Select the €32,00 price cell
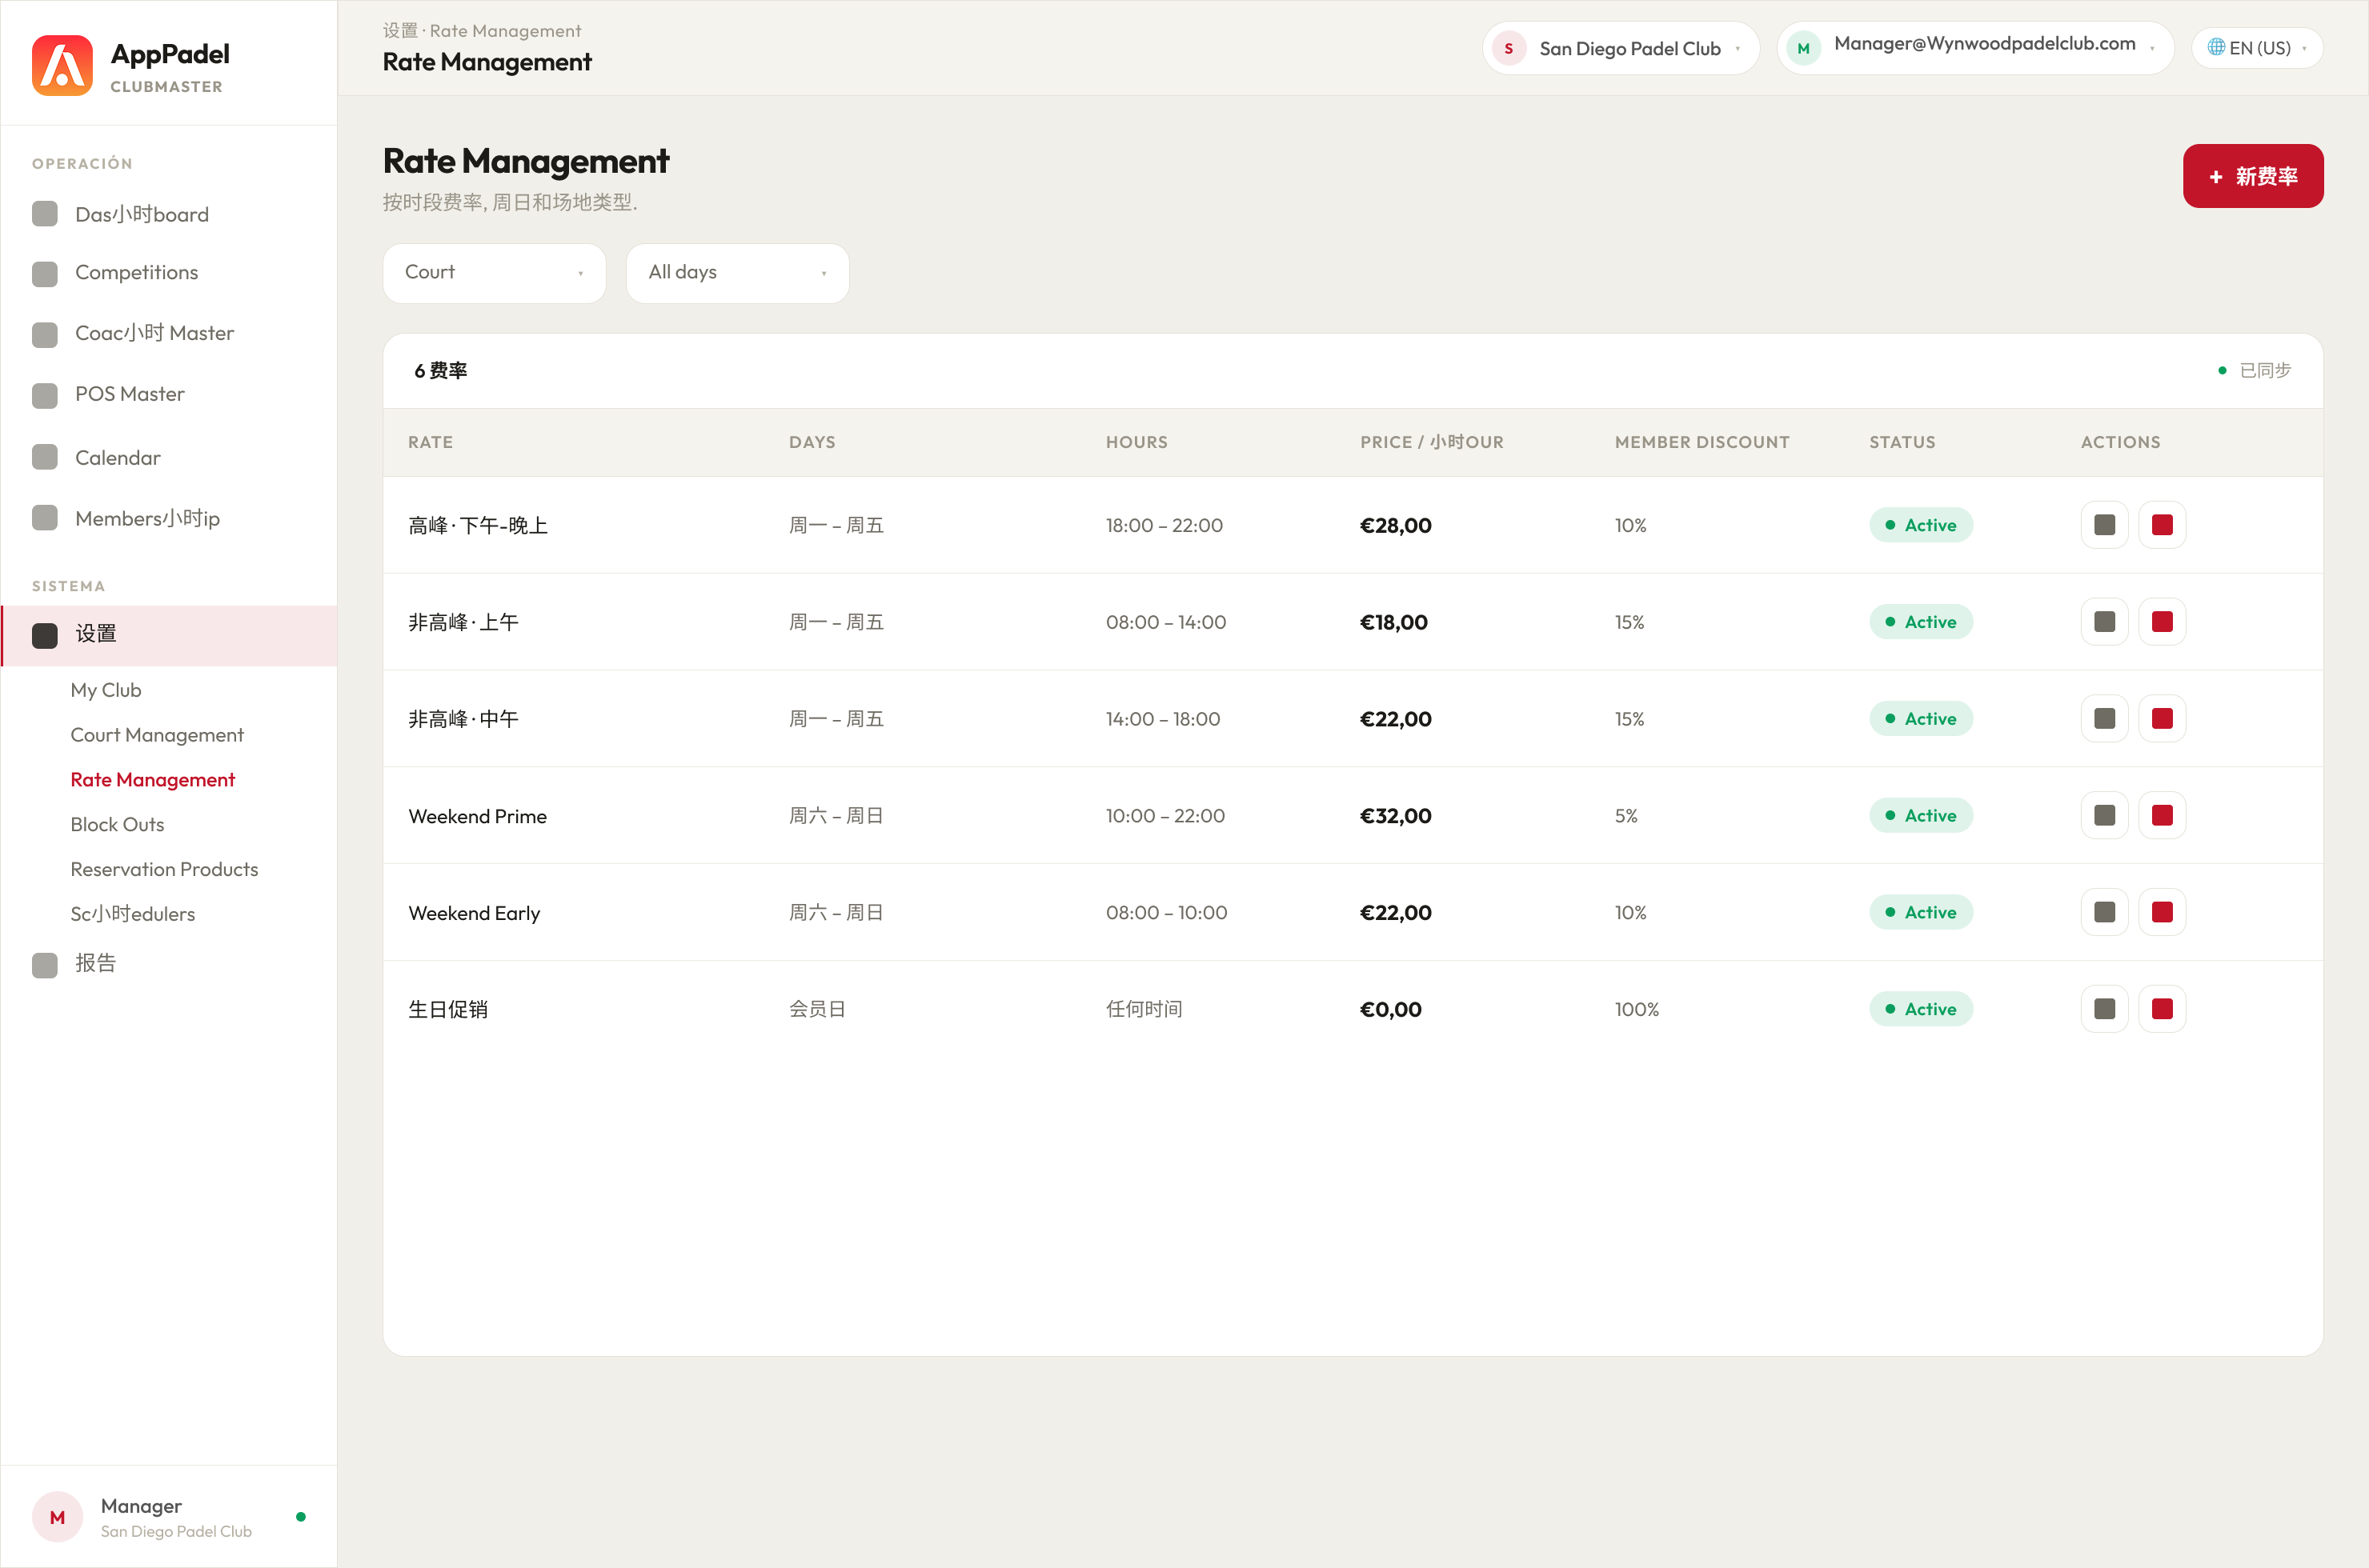 click(x=1396, y=815)
